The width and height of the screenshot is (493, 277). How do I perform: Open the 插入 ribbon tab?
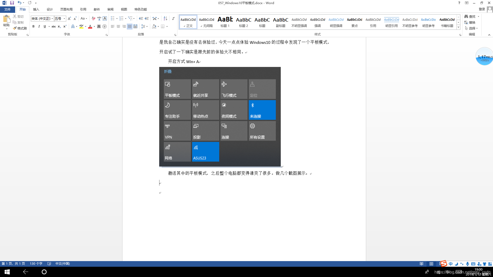36,9
